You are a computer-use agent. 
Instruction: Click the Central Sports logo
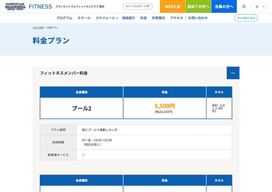(x=15, y=6)
